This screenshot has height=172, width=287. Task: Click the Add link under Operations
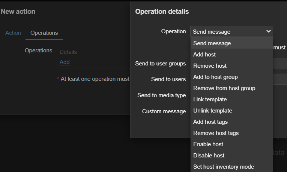[65, 62]
